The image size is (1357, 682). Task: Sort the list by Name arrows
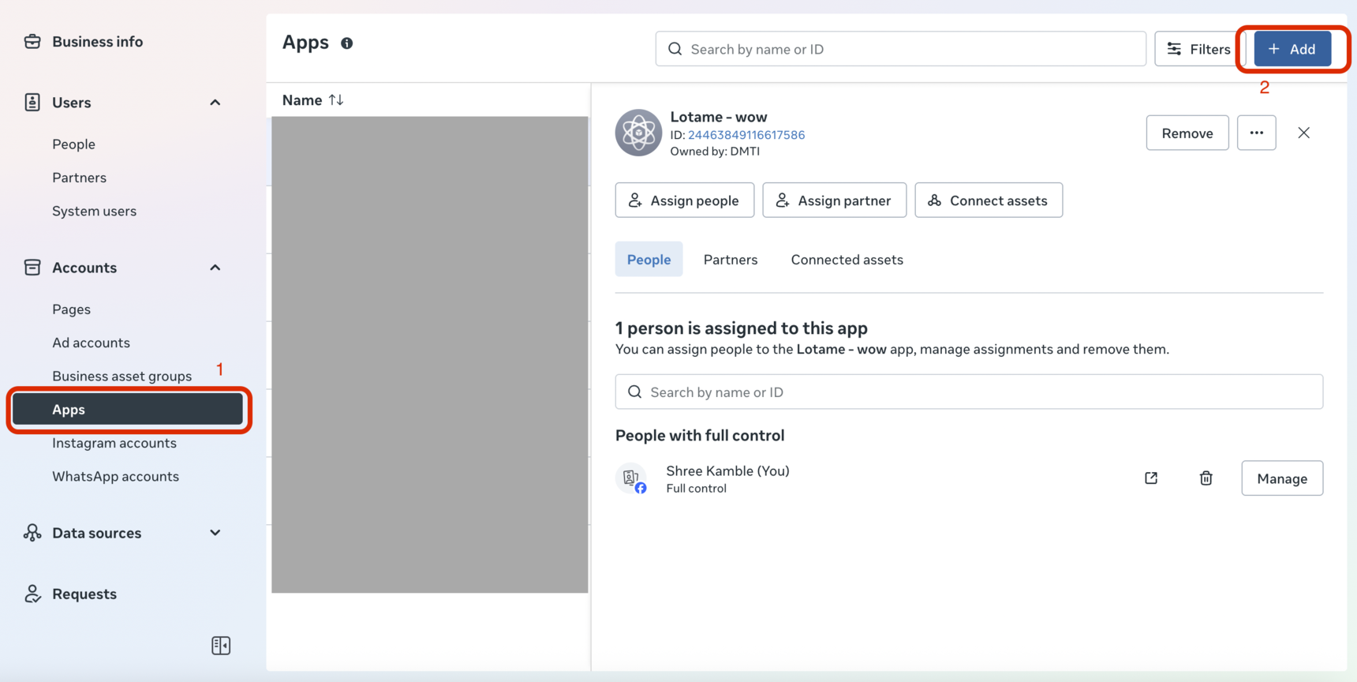(x=336, y=100)
